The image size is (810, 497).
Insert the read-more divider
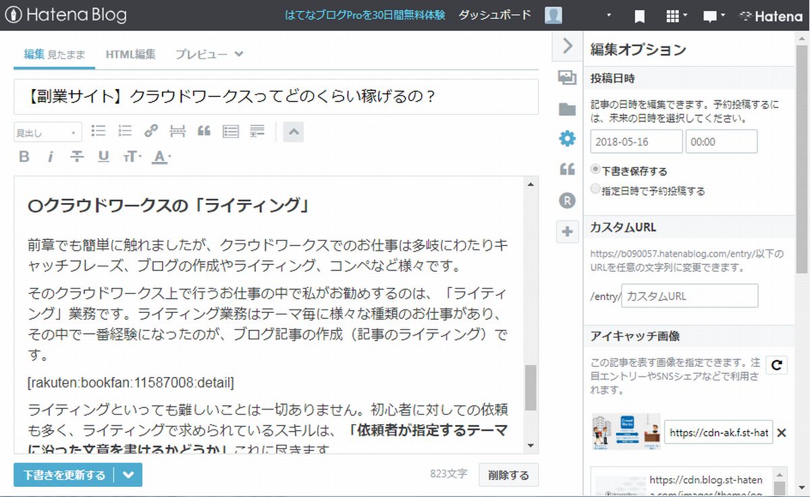(x=178, y=131)
